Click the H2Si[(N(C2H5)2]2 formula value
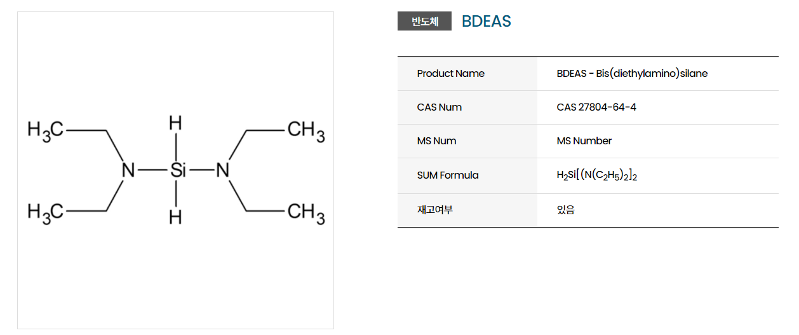 click(x=596, y=176)
